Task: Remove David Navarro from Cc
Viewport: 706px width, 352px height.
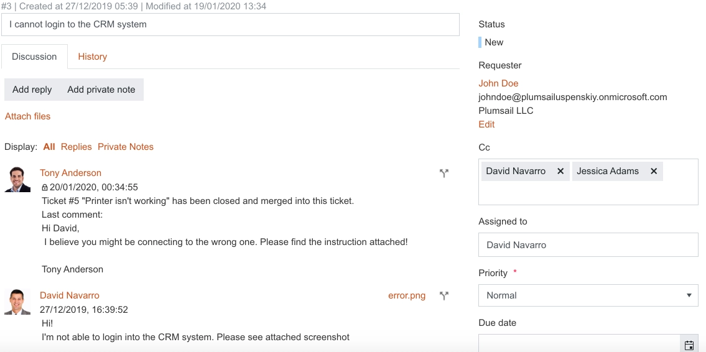Action: (560, 171)
